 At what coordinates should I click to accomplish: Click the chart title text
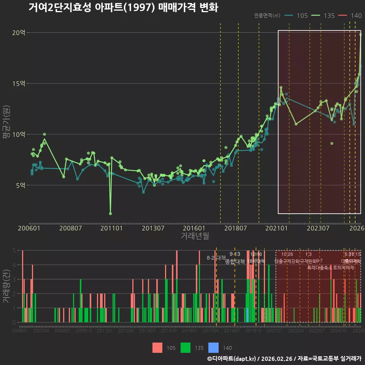123,8
